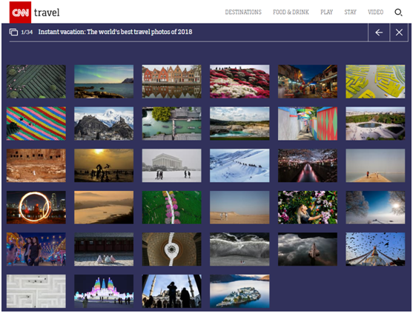Click the travel wordmark link
This screenshot has height=313, width=413.
click(x=47, y=13)
